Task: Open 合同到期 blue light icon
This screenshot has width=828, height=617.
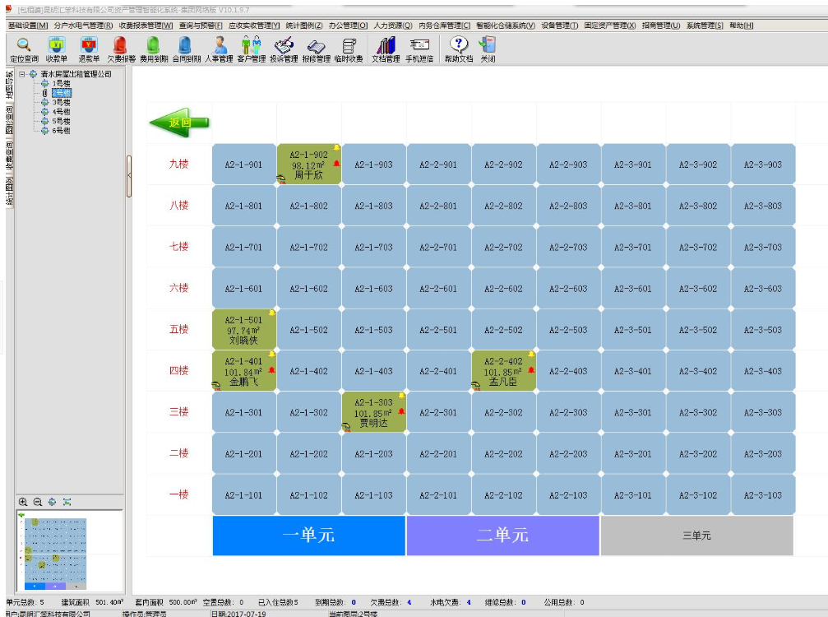Action: 185,49
